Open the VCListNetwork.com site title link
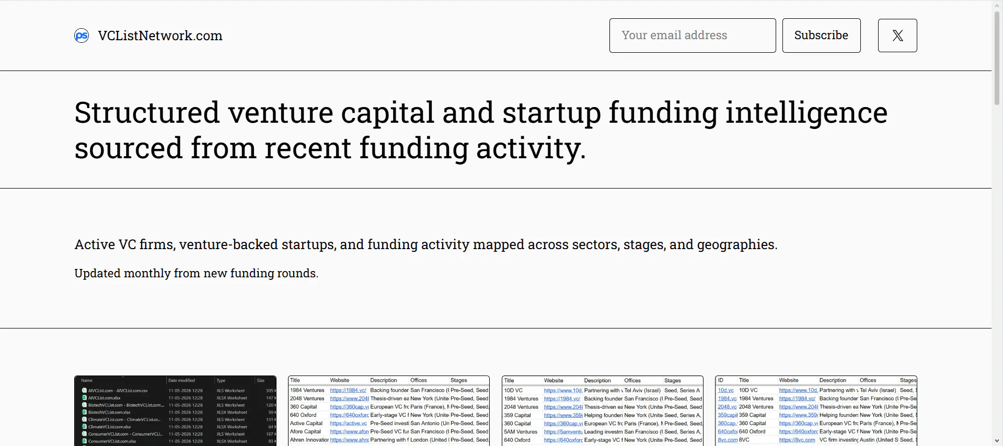This screenshot has width=1003, height=446. pos(160,36)
